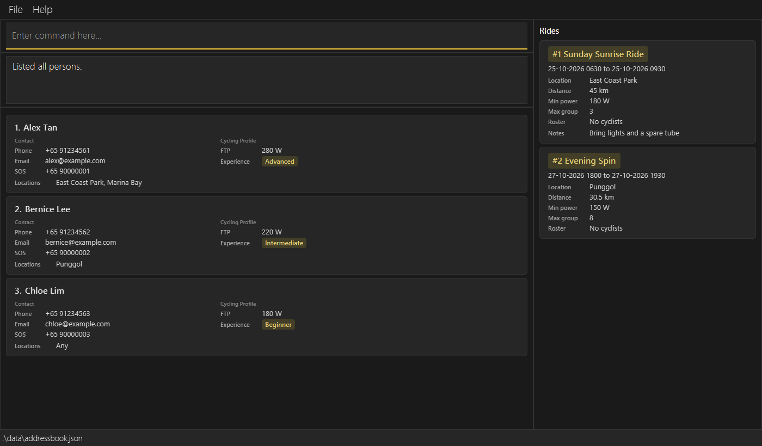Click the Min power 150 W value

click(x=599, y=208)
